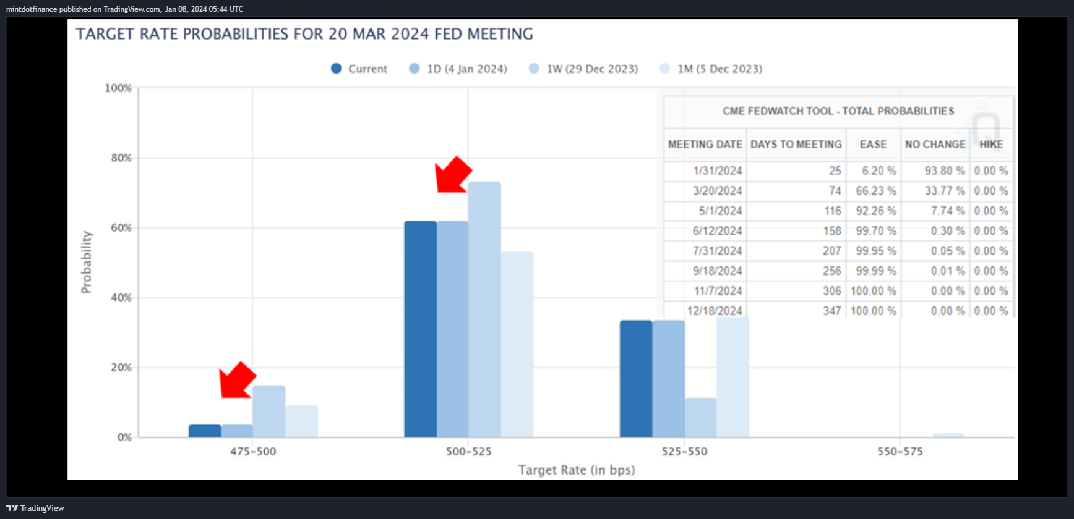Click the 33.77 % no change value
The height and width of the screenshot is (519, 1074).
[x=945, y=191]
